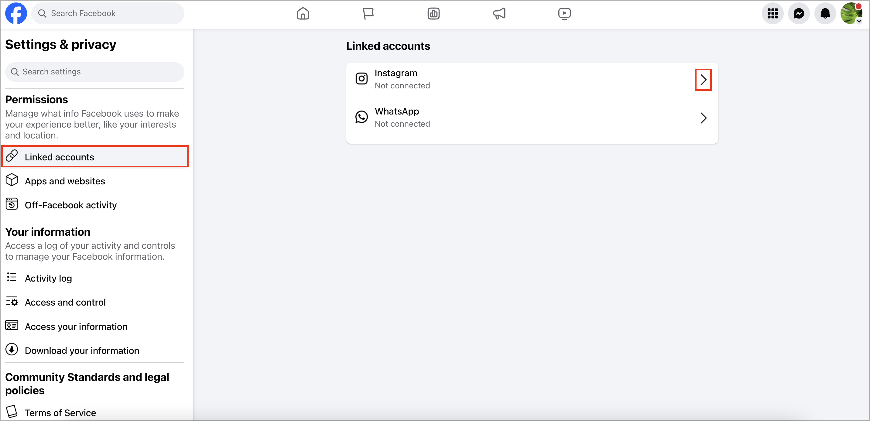Open the Insights bar chart icon
The height and width of the screenshot is (421, 870).
[433, 13]
